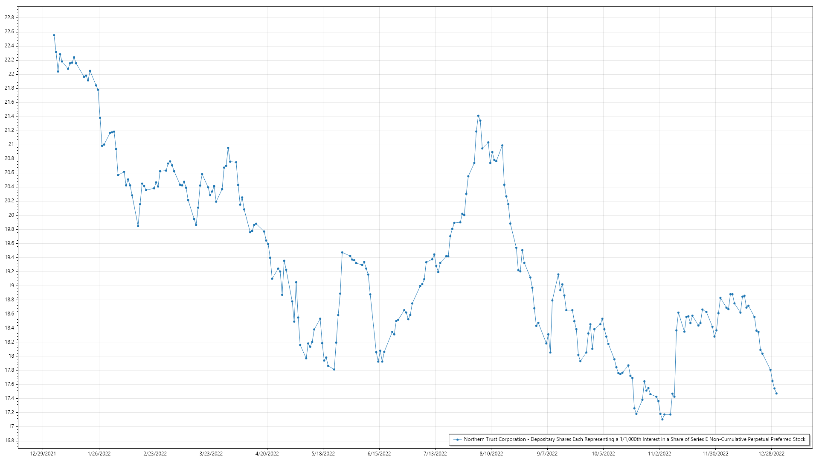This screenshot has height=461, width=819.
Task: Click the late-March peak point near 20.95
Action: pyautogui.click(x=228, y=148)
